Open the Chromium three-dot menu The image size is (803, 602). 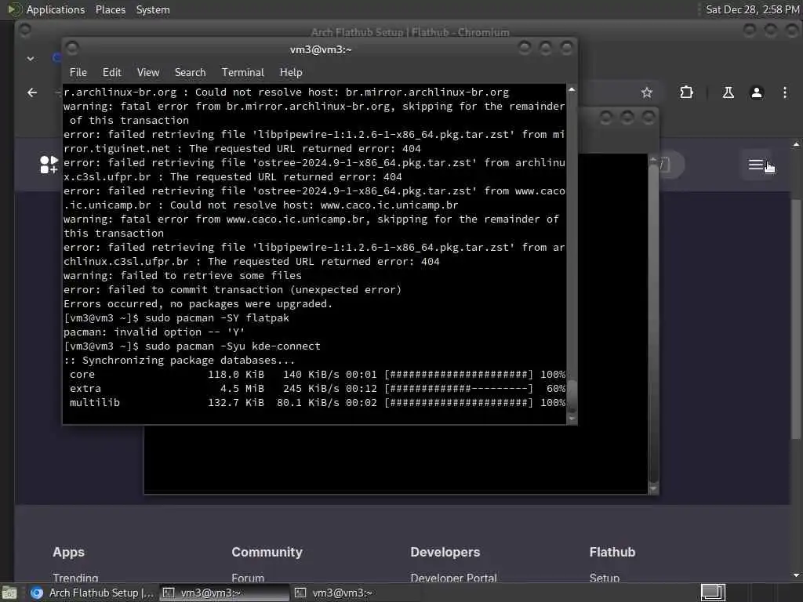784,92
